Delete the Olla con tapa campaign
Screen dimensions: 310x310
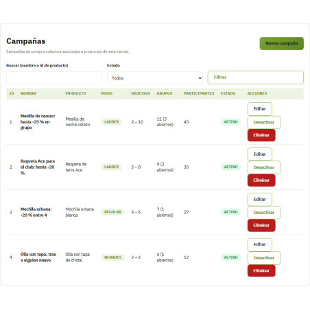pyautogui.click(x=261, y=271)
